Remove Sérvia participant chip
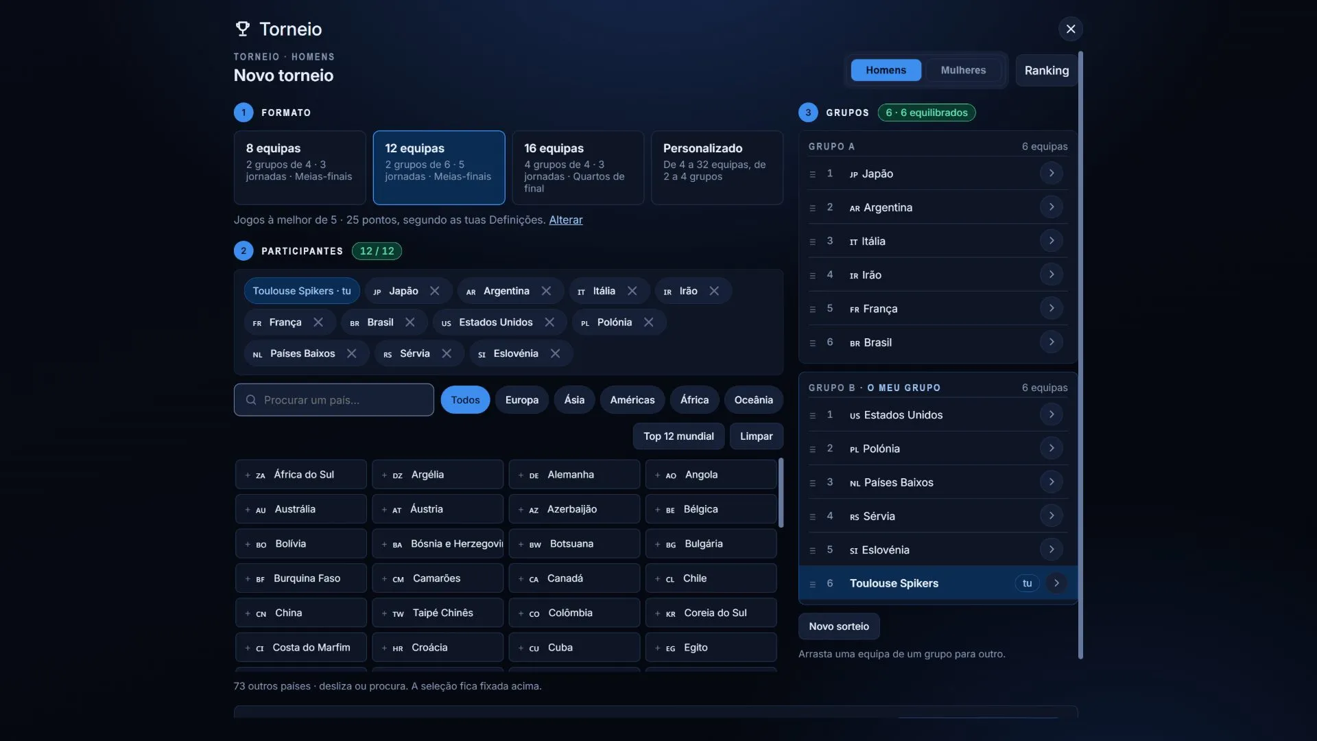This screenshot has width=1317, height=741. click(447, 353)
